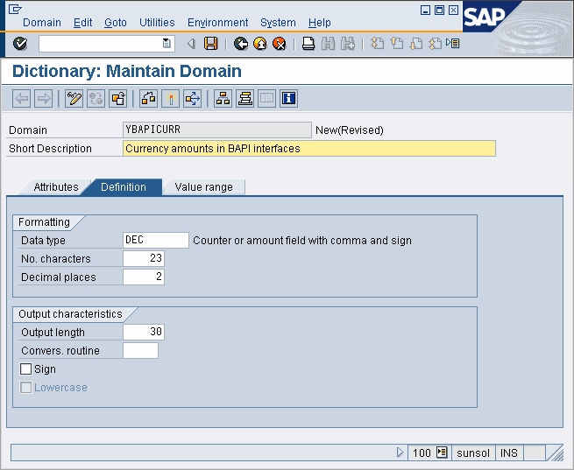Click the client number 100 in status bar

tap(422, 453)
